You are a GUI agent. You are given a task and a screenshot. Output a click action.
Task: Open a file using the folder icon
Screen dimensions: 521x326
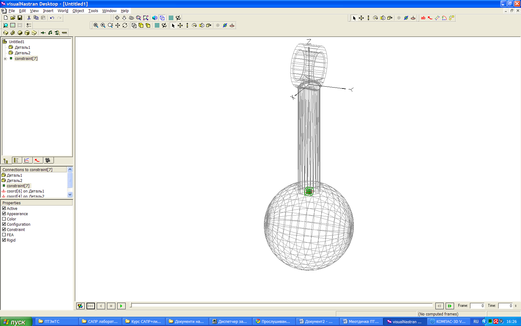click(x=13, y=18)
